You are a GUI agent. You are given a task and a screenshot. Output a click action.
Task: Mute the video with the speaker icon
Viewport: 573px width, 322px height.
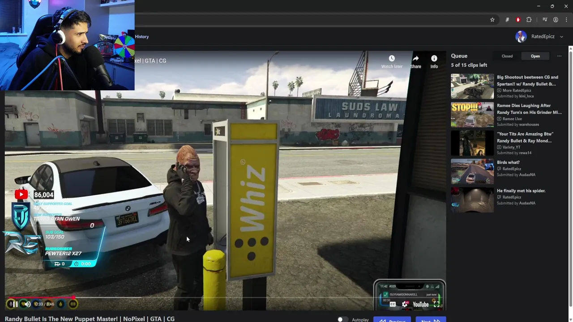(x=27, y=304)
